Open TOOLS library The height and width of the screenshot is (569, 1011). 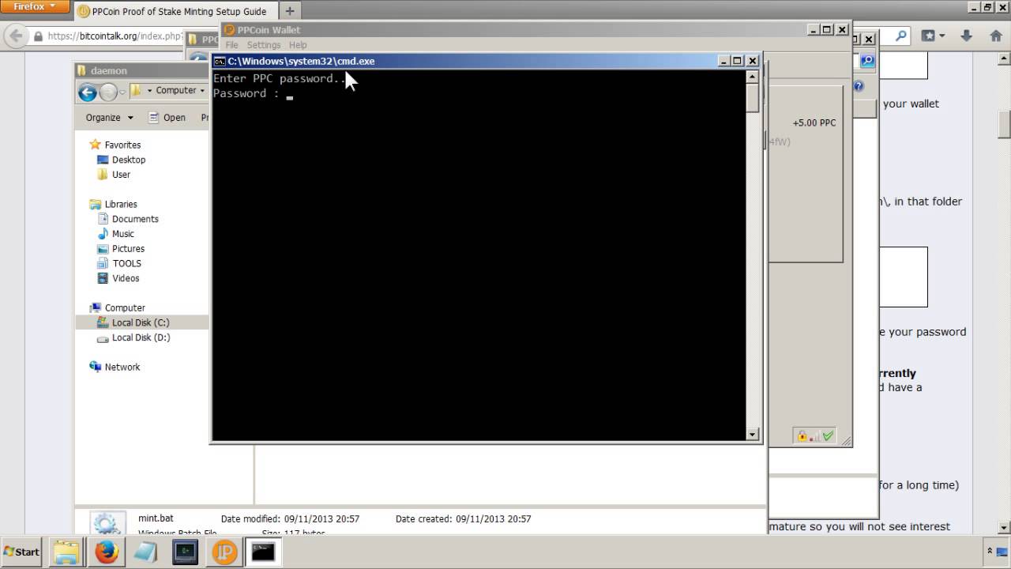[x=126, y=264]
